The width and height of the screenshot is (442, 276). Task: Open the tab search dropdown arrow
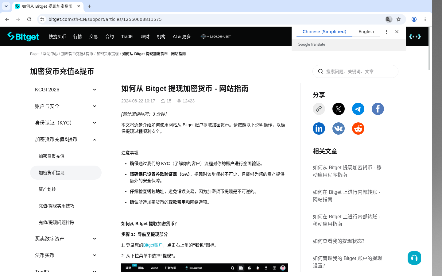(x=6, y=6)
